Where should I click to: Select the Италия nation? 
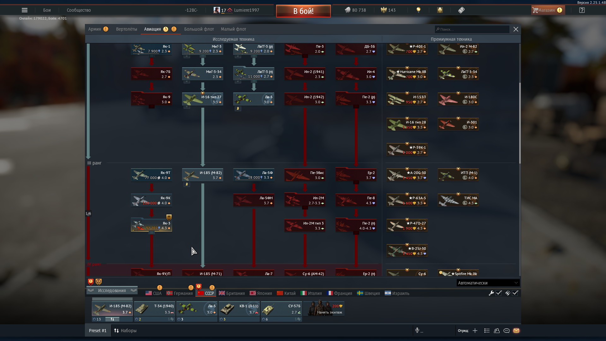point(312,293)
